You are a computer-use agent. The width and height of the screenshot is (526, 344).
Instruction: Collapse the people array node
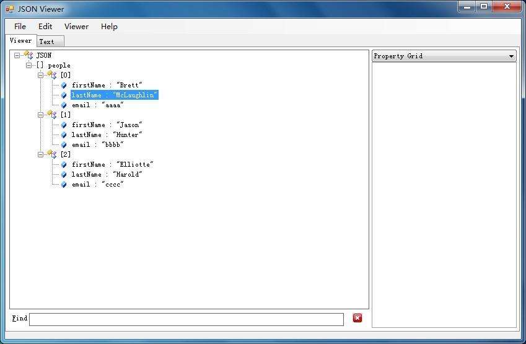(x=29, y=65)
